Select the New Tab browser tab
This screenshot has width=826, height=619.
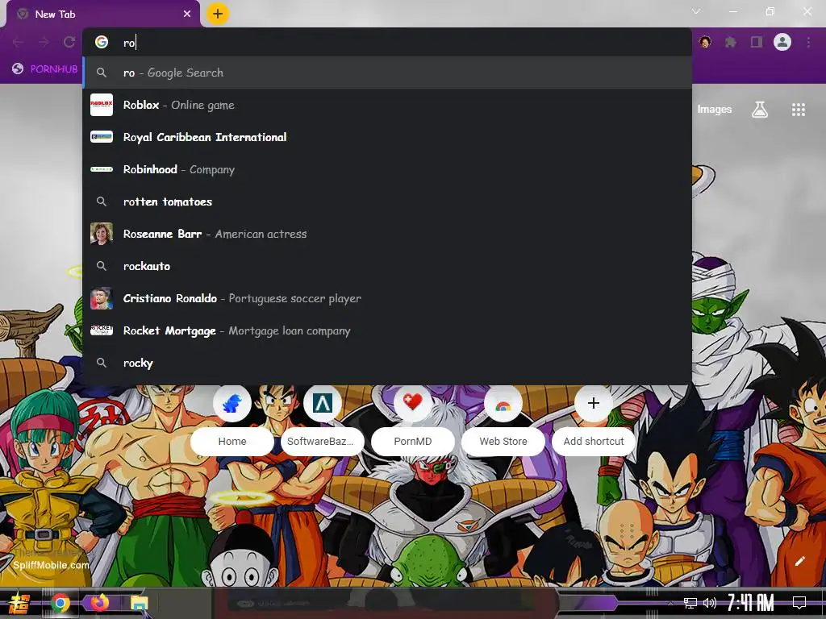click(x=102, y=15)
